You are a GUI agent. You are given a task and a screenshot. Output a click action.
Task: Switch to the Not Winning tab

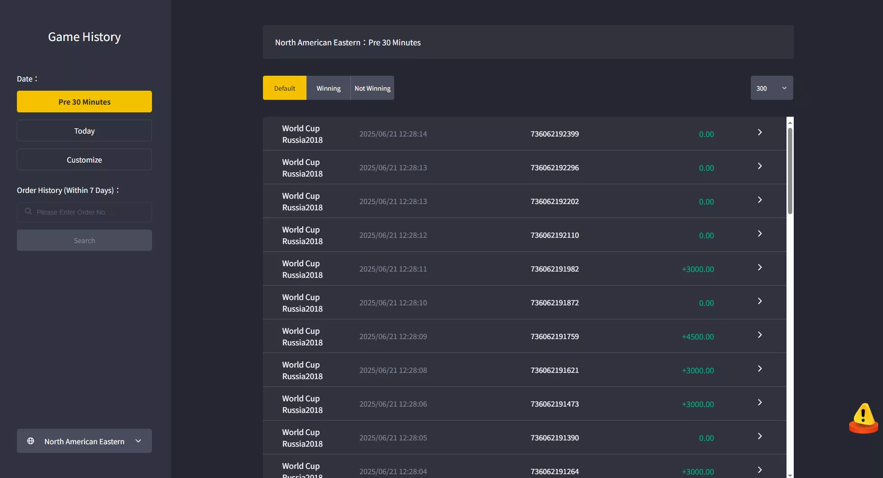373,88
